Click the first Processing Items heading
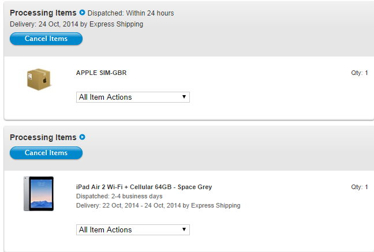The height and width of the screenshot is (252, 374). pyautogui.click(x=43, y=13)
